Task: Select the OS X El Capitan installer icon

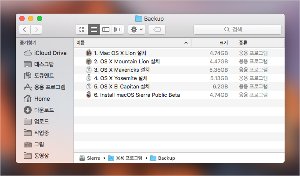Action: [89, 87]
